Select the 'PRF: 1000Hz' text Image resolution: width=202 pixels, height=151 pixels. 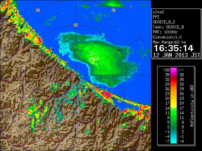click(165, 32)
